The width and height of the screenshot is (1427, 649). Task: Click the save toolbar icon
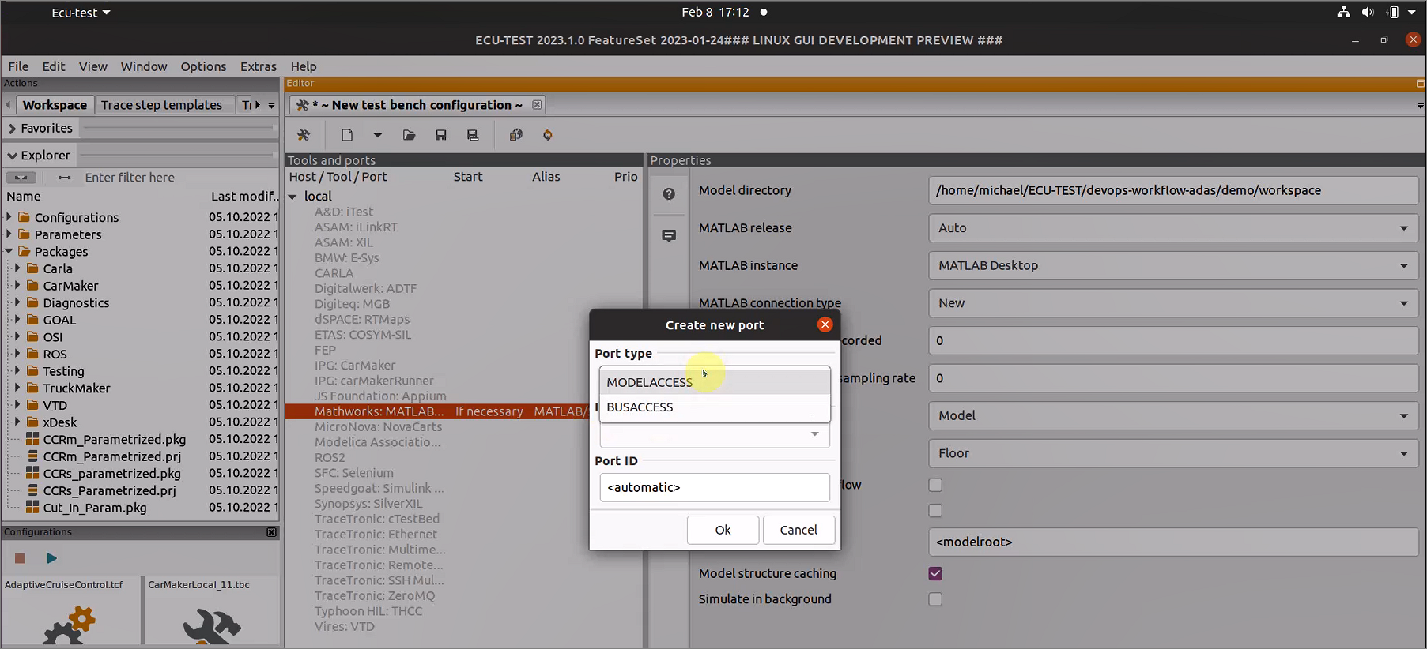click(441, 135)
